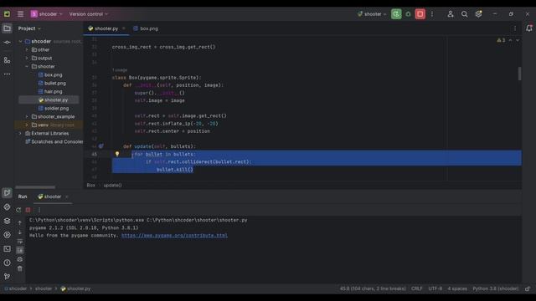Viewport: 536px width, 301px height.
Task: Close the shooter run tab
Action: (67, 196)
